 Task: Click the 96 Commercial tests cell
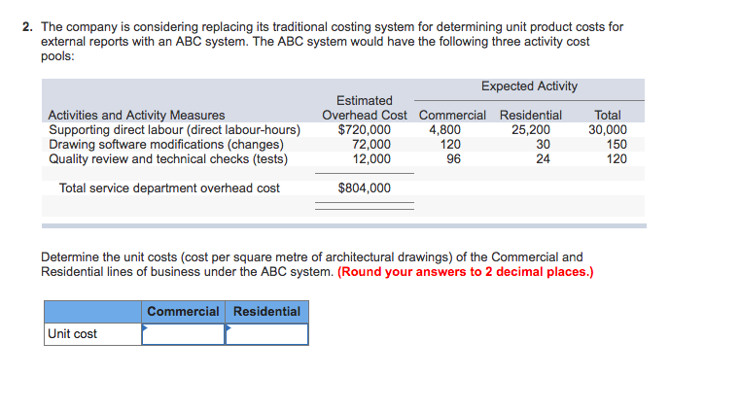[x=453, y=158]
